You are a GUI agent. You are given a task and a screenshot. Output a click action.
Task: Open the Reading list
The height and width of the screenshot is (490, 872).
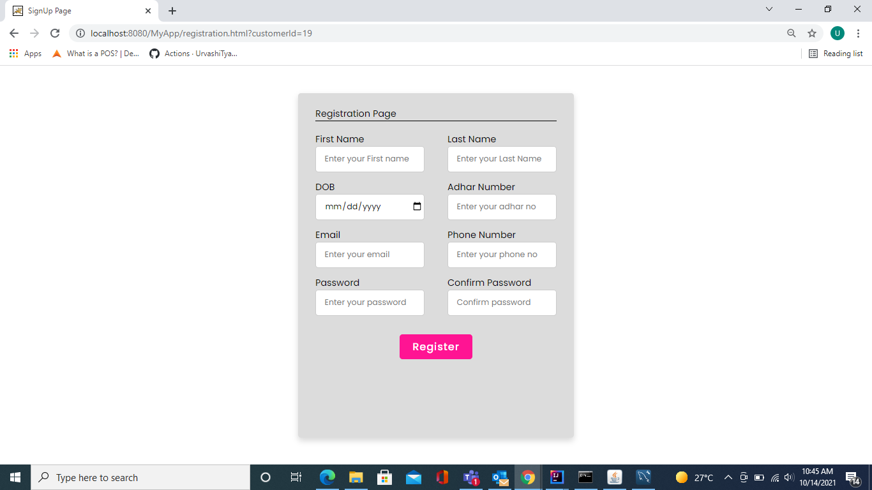835,54
